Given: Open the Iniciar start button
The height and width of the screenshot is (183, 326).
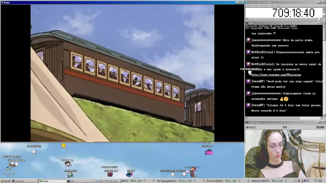Looking at the screenshot, I should click(x=5, y=181).
